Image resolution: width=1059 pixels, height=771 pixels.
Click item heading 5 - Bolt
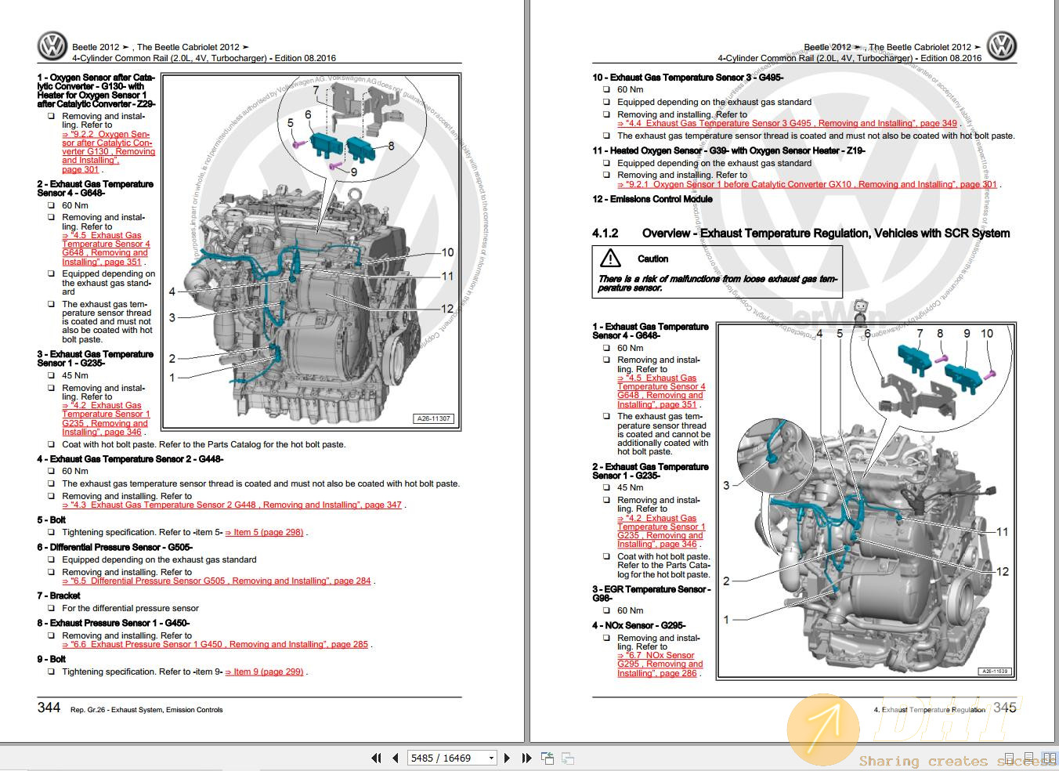point(51,519)
